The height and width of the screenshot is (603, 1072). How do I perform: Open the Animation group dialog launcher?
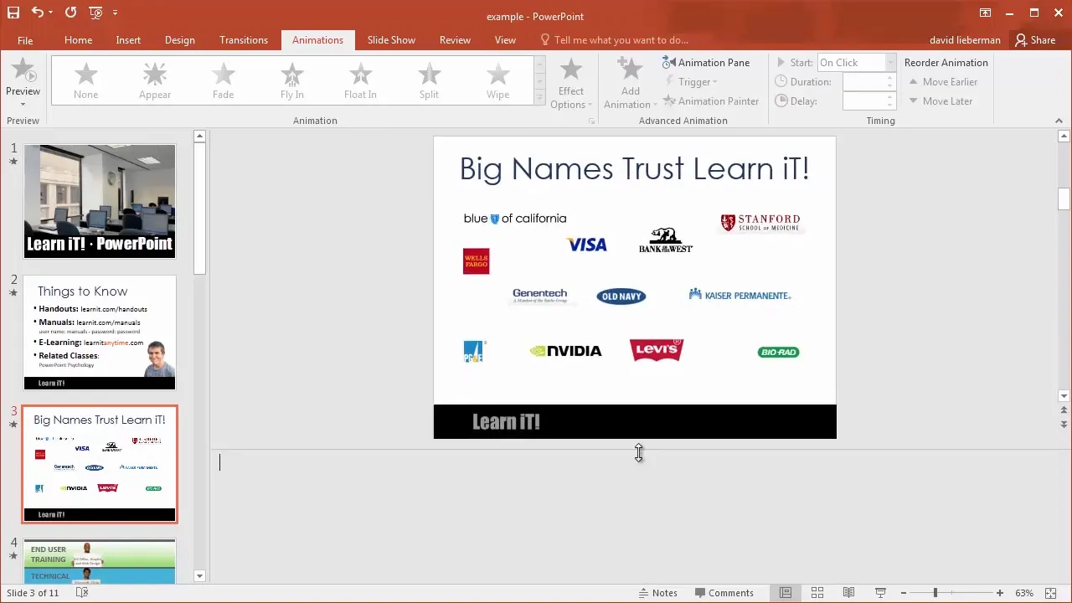[x=591, y=121]
